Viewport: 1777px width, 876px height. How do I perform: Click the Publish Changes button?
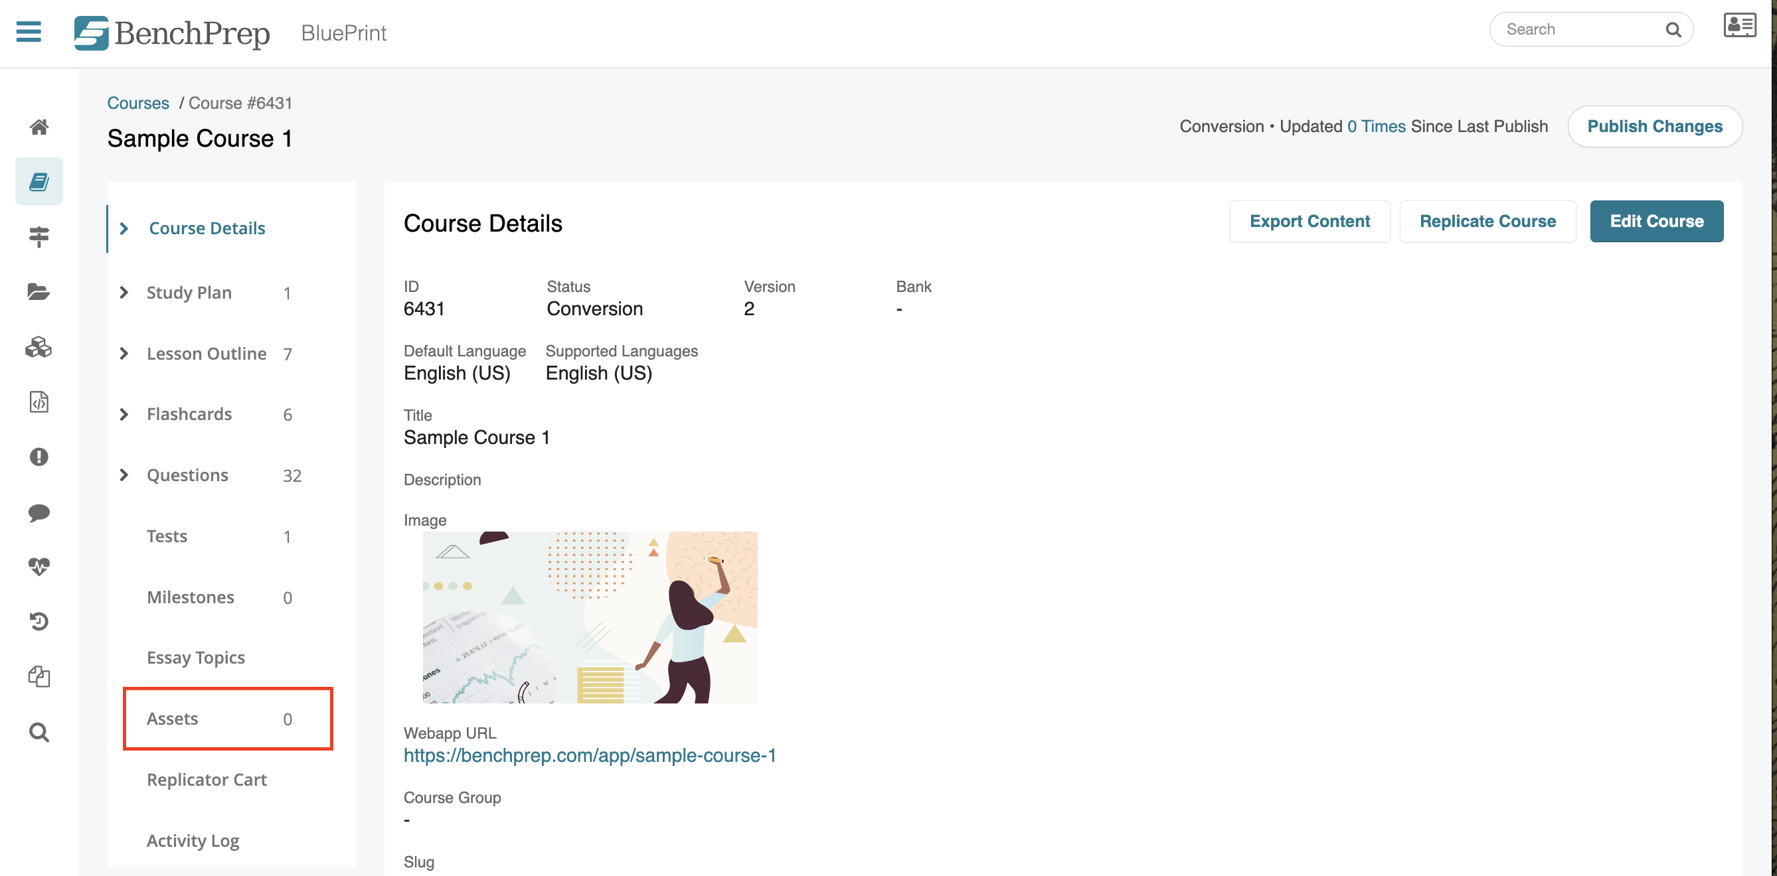(1655, 126)
